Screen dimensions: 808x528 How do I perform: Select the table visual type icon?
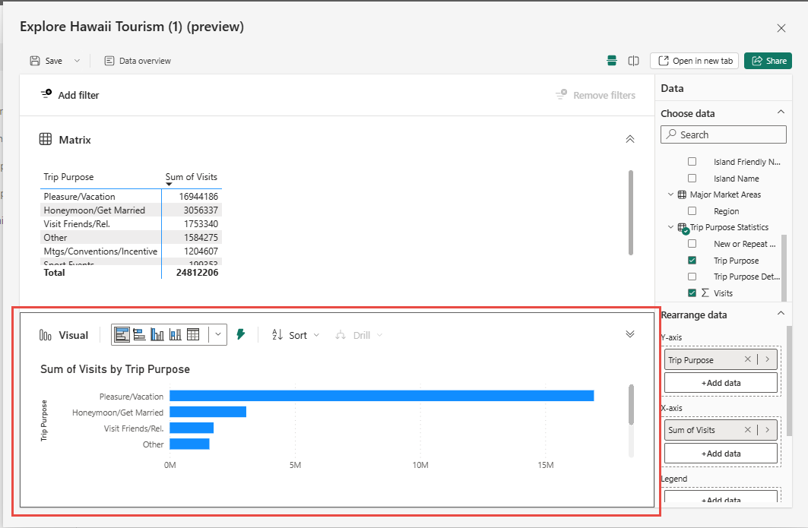tap(193, 335)
